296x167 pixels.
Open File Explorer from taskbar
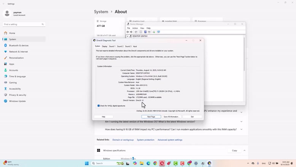(x=142, y=163)
